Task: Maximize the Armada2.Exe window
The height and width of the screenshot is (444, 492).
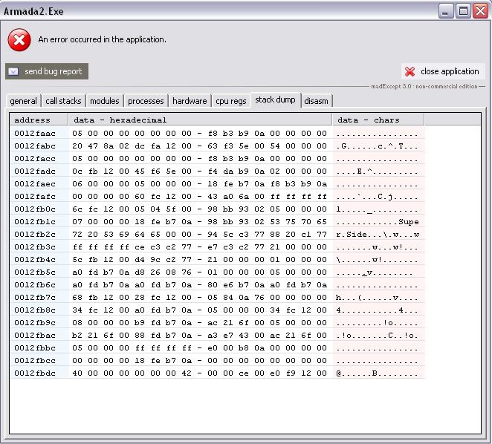Action: point(463,11)
